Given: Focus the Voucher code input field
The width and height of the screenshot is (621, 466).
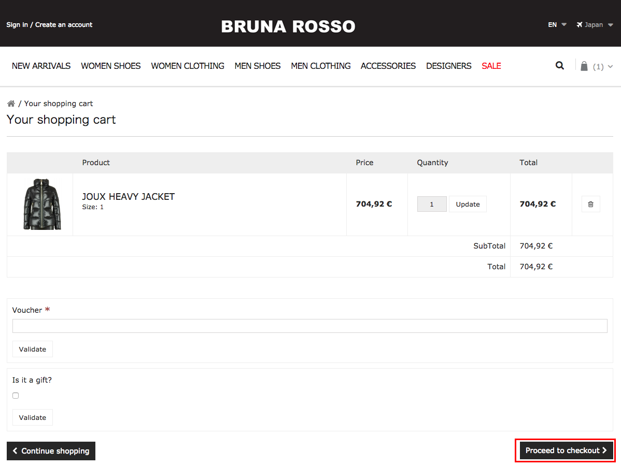Looking at the screenshot, I should pyautogui.click(x=309, y=326).
